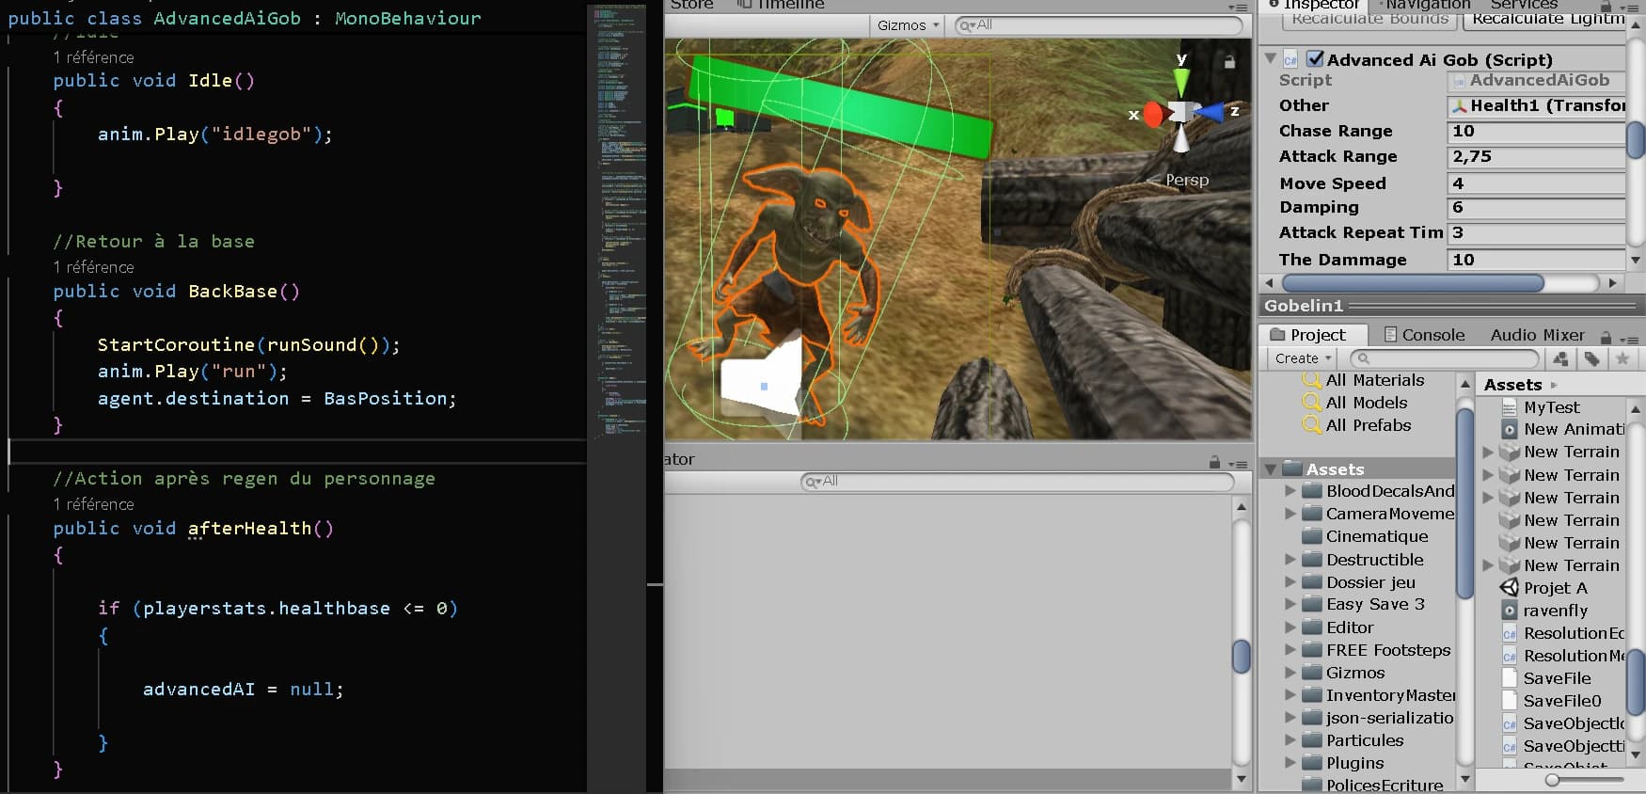The image size is (1646, 794).
Task: Click the Search by Label tag icon
Action: pos(1591,358)
